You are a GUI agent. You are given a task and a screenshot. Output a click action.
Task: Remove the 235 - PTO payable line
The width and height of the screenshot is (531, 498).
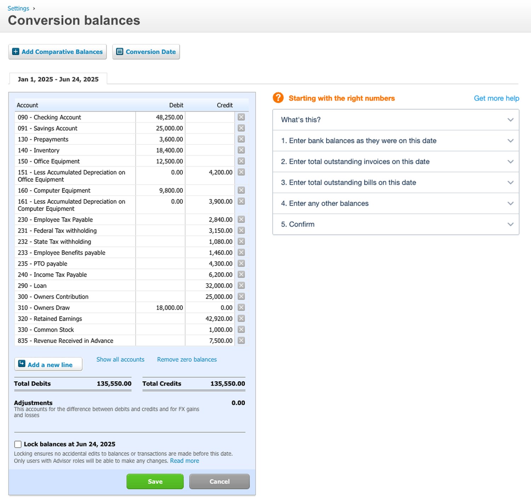(x=241, y=263)
